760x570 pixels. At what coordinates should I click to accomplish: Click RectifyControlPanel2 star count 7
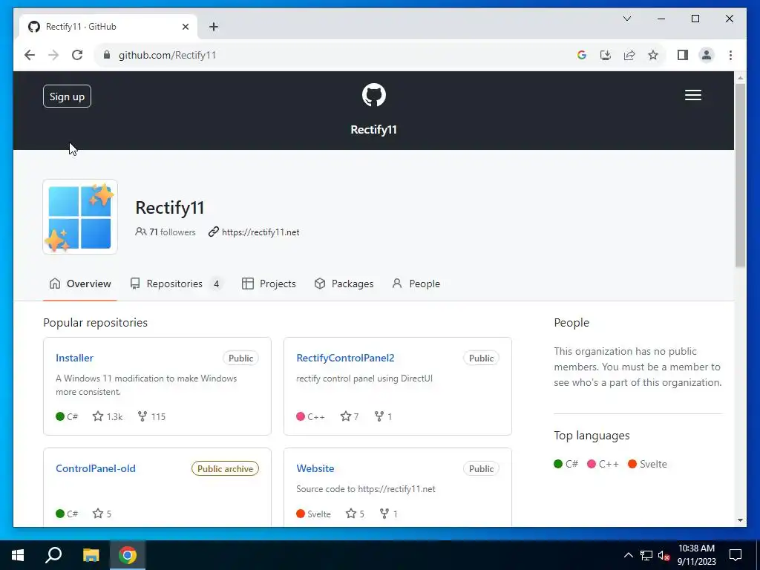[350, 416]
